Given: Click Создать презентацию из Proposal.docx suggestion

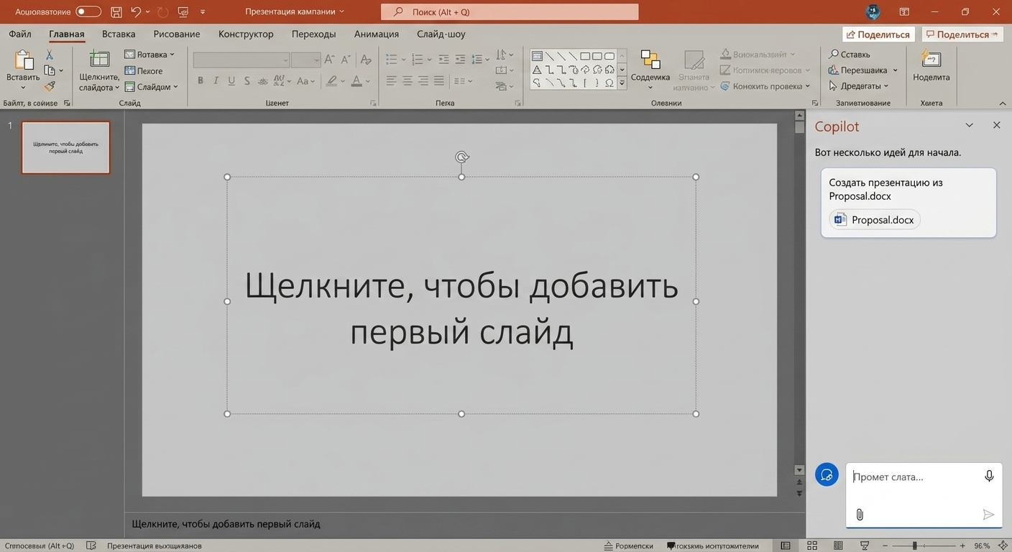Looking at the screenshot, I should tap(908, 202).
